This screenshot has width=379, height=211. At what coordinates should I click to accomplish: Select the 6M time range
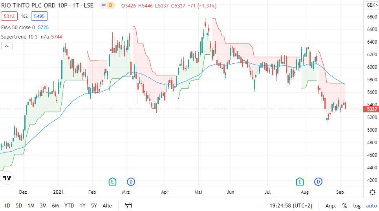[55, 205]
